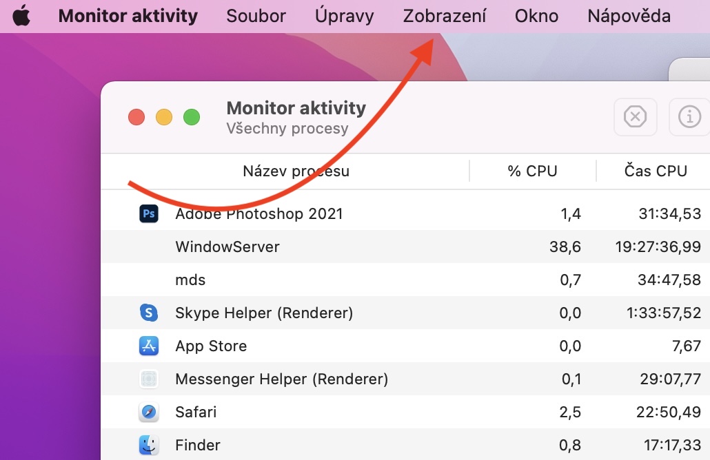Open the Apple logo menu

coord(21,15)
